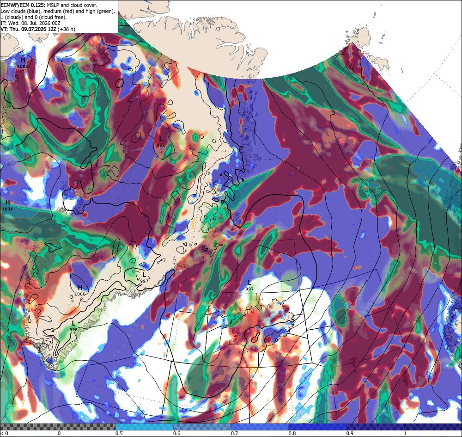Click the '0.9' color scale label
This screenshot has height=437, width=462.
click(x=350, y=433)
